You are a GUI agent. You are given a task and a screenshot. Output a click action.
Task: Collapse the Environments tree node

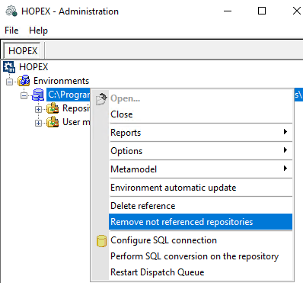9,82
